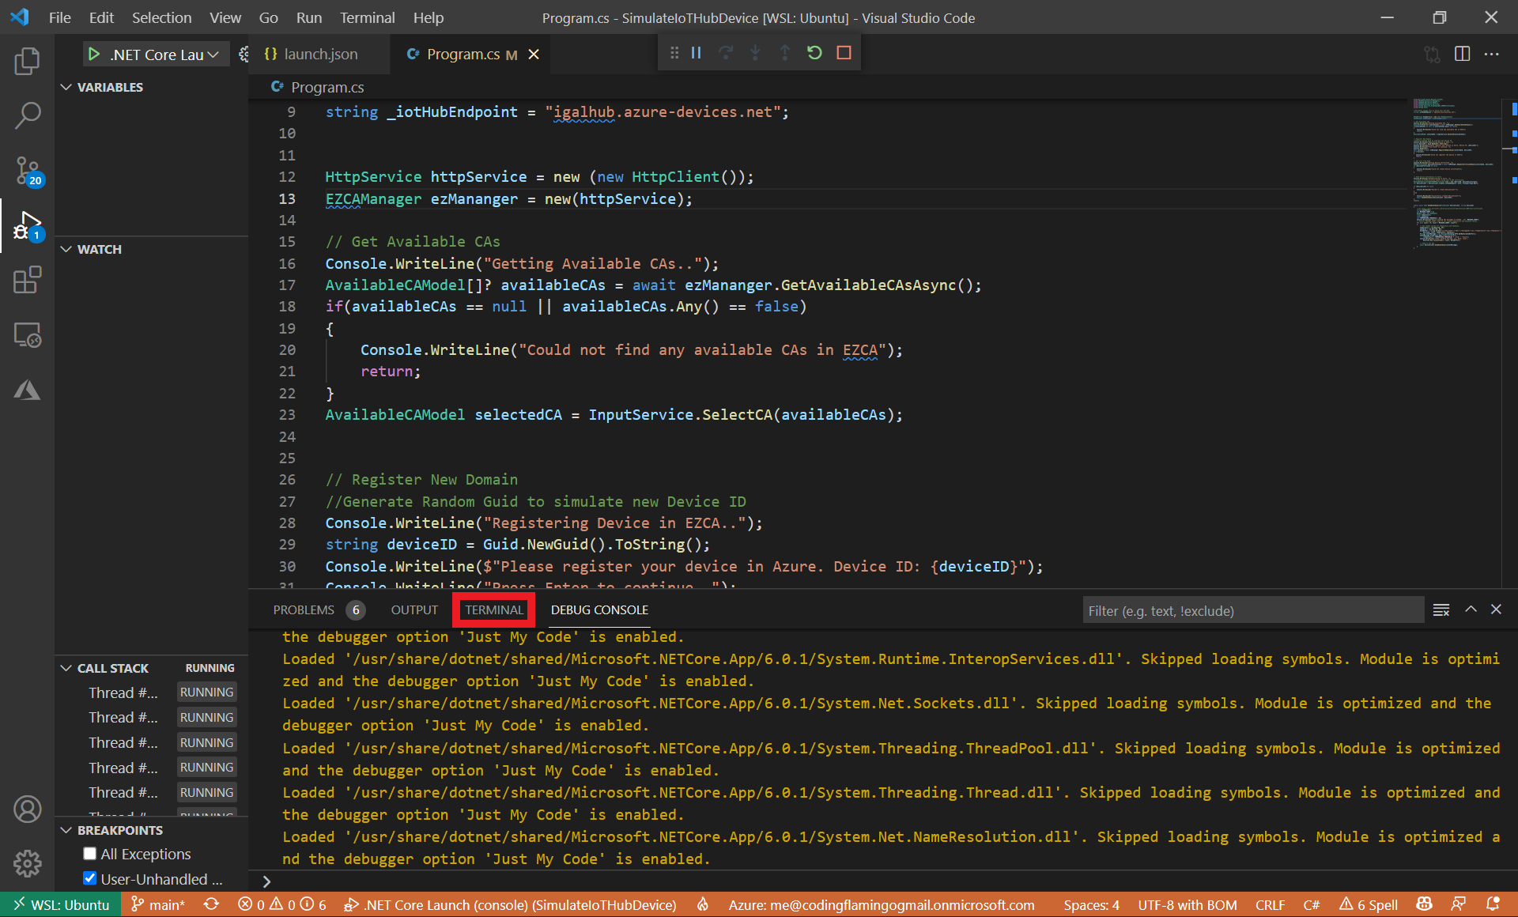
Task: Uncheck the User-Unhandled exceptions breakpoint
Action: pos(90,878)
